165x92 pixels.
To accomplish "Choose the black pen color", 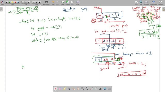I will [x=7, y=2].
